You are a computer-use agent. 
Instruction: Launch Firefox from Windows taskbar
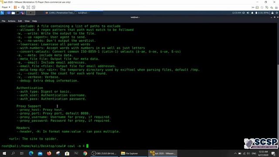[x=49, y=153]
